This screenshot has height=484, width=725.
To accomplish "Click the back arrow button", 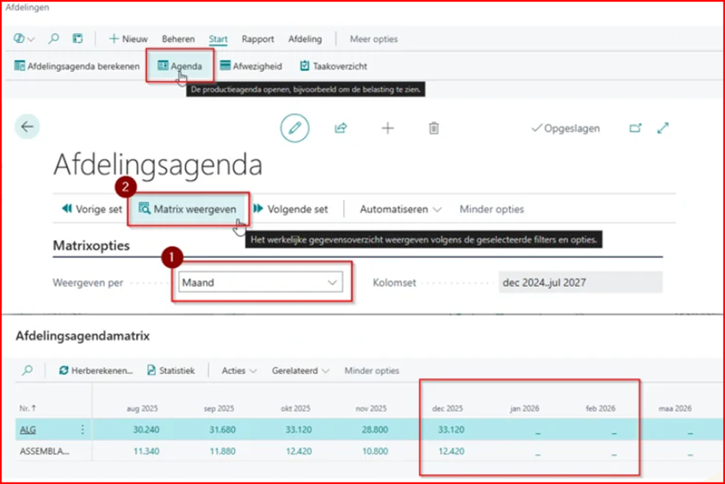I will (x=27, y=127).
